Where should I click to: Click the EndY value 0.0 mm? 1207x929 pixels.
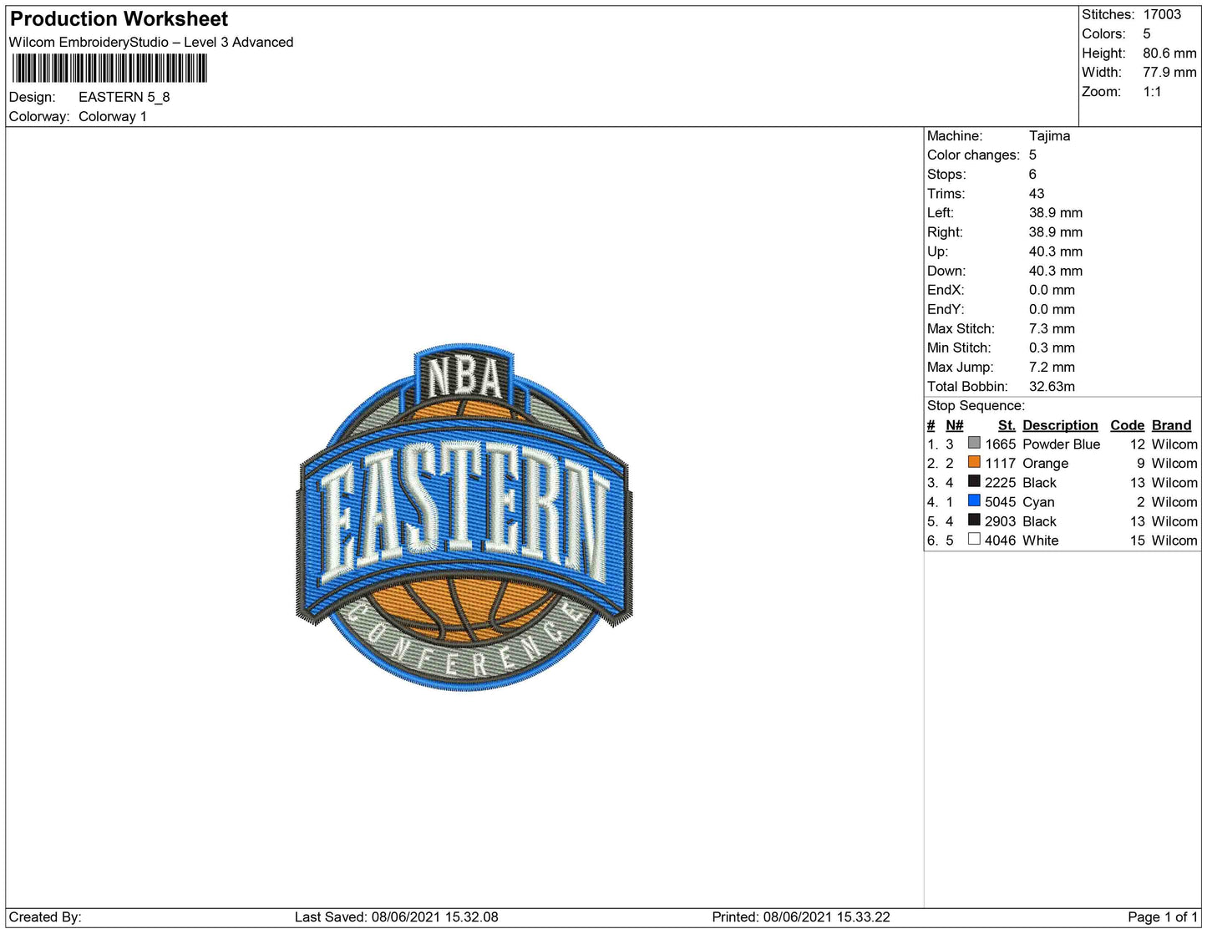[x=1052, y=309]
